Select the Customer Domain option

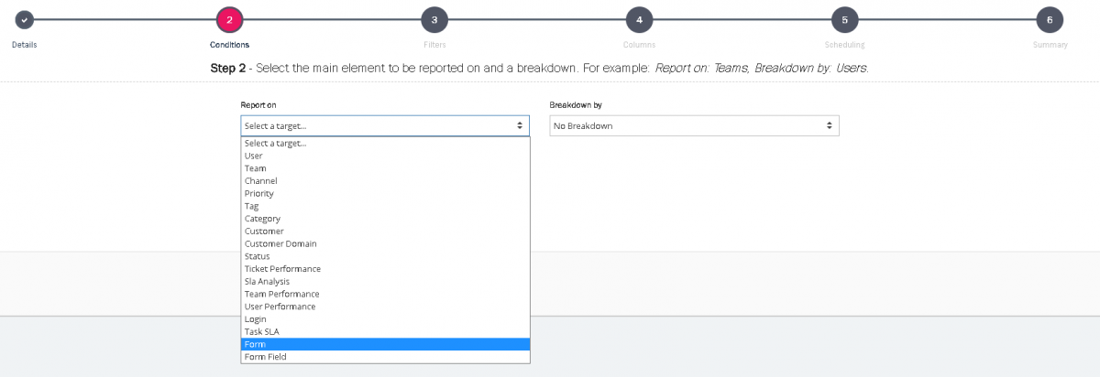pos(280,244)
